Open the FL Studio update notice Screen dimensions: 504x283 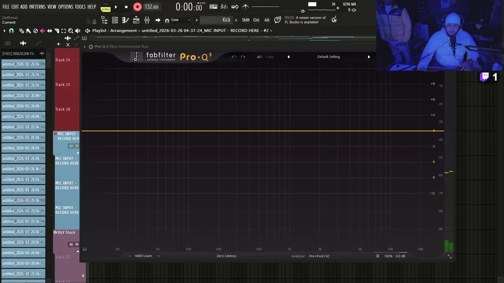click(305, 20)
